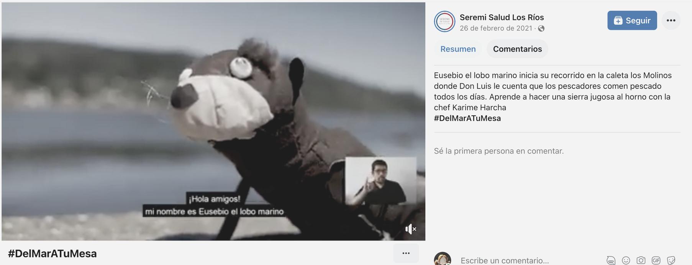The image size is (692, 265).
Task: Attach a photo with the camera icon
Action: (x=641, y=260)
